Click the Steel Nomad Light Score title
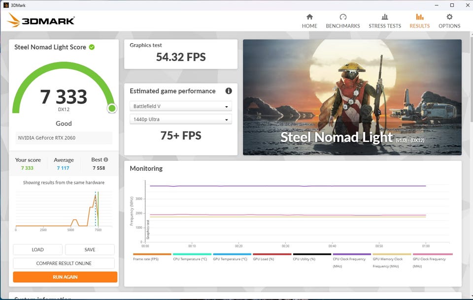Screen dimensions: 473x300 (50, 47)
